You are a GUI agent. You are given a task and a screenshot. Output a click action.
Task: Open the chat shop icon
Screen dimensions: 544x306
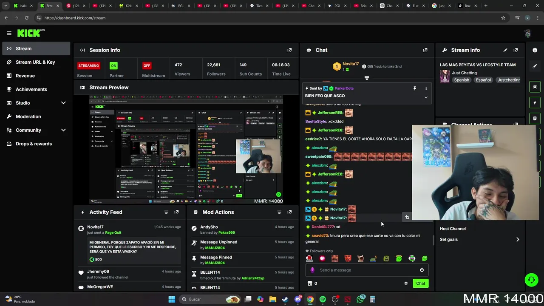coord(310,283)
